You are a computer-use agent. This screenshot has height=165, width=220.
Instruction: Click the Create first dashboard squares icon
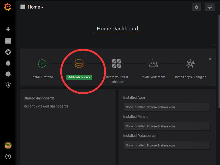click(116, 64)
